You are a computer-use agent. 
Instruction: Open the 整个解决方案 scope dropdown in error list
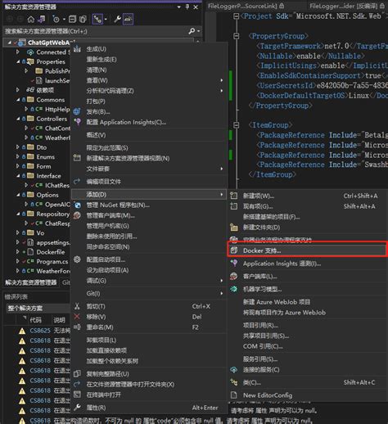(x=37, y=308)
